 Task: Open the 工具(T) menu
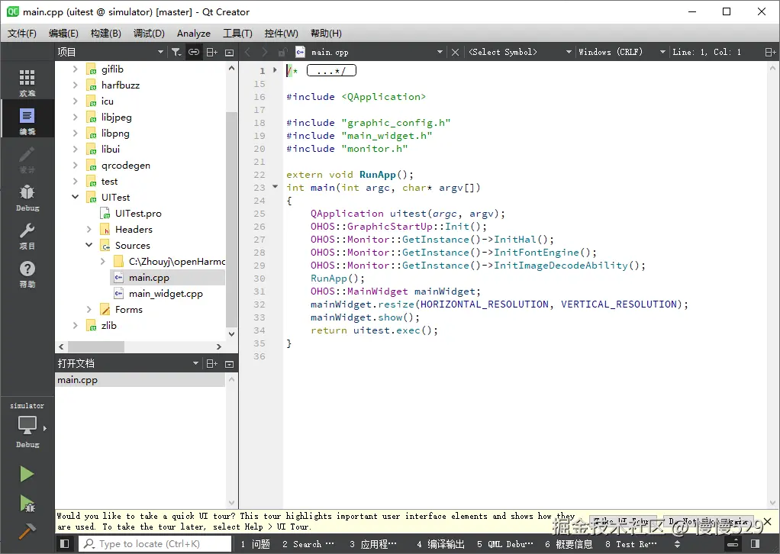pyautogui.click(x=237, y=34)
